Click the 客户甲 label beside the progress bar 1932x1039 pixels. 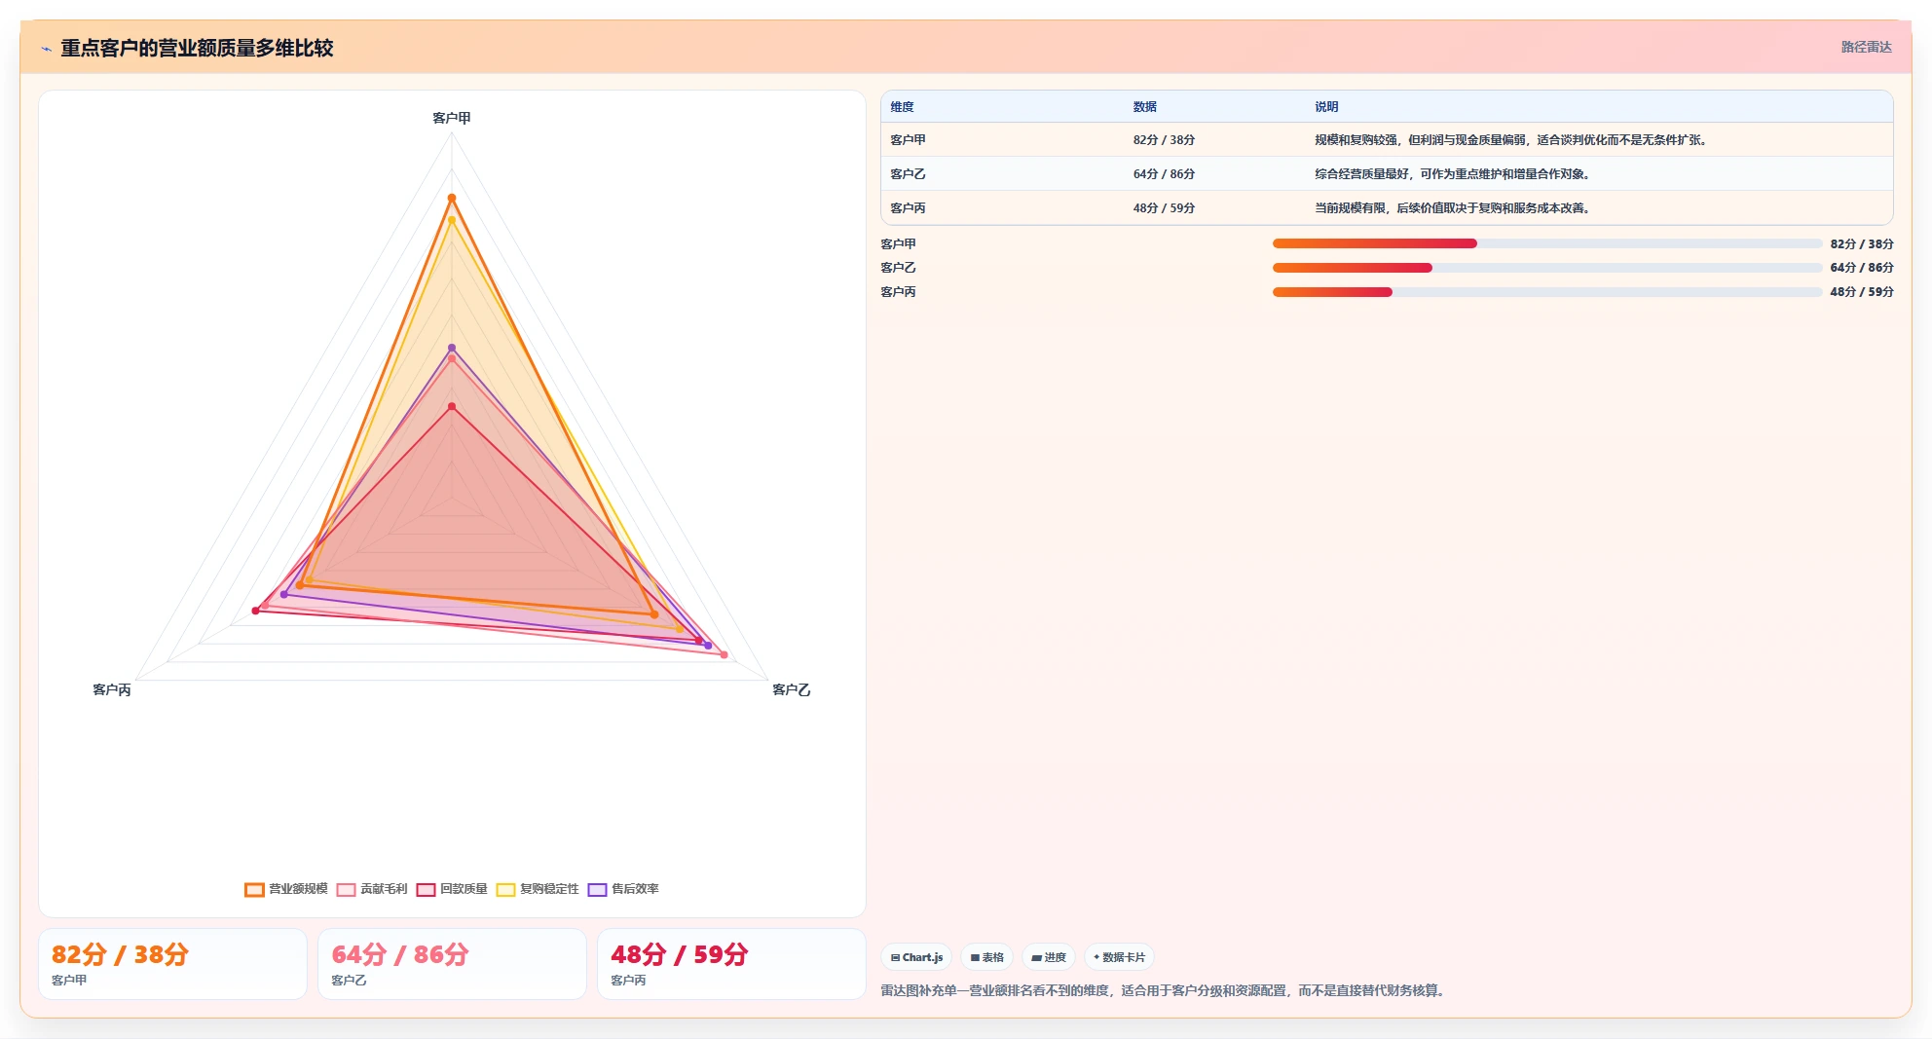tap(898, 244)
